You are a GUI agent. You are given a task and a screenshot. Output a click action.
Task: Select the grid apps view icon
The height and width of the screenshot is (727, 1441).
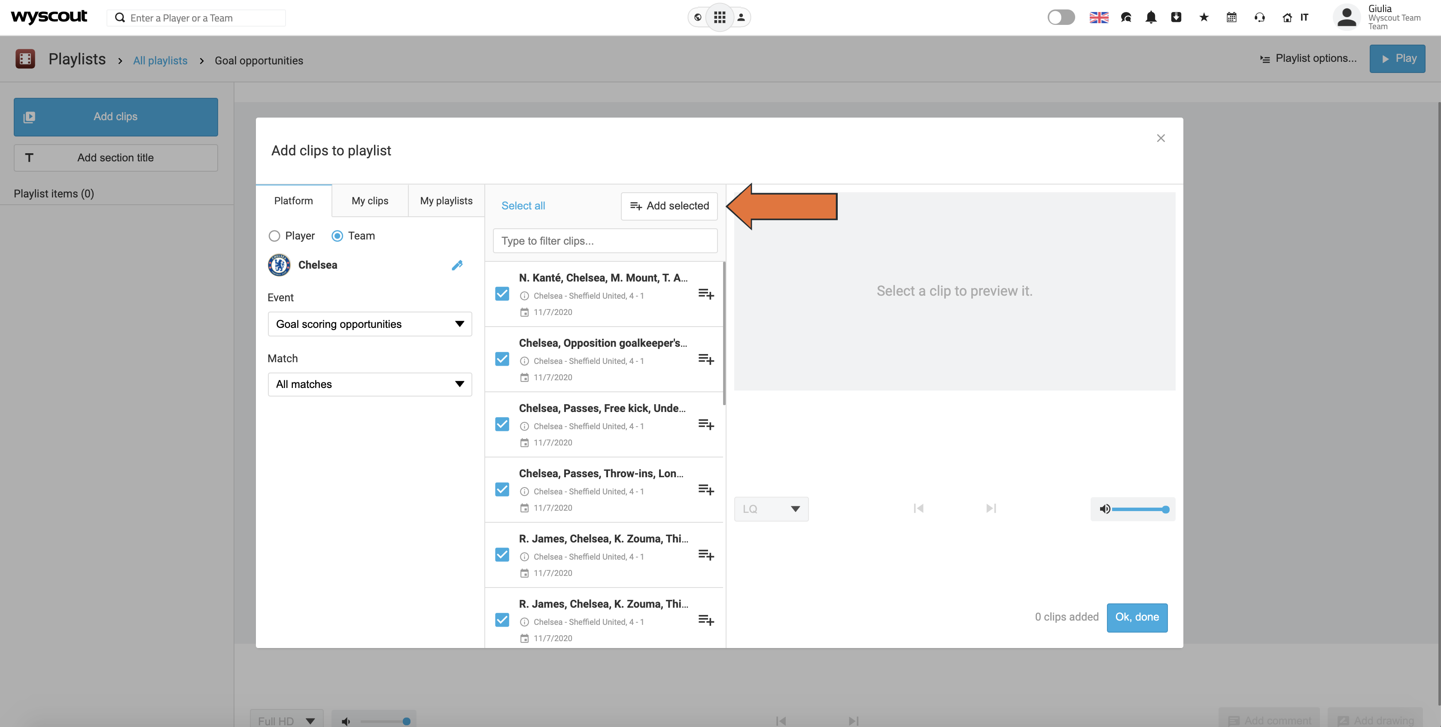click(719, 17)
